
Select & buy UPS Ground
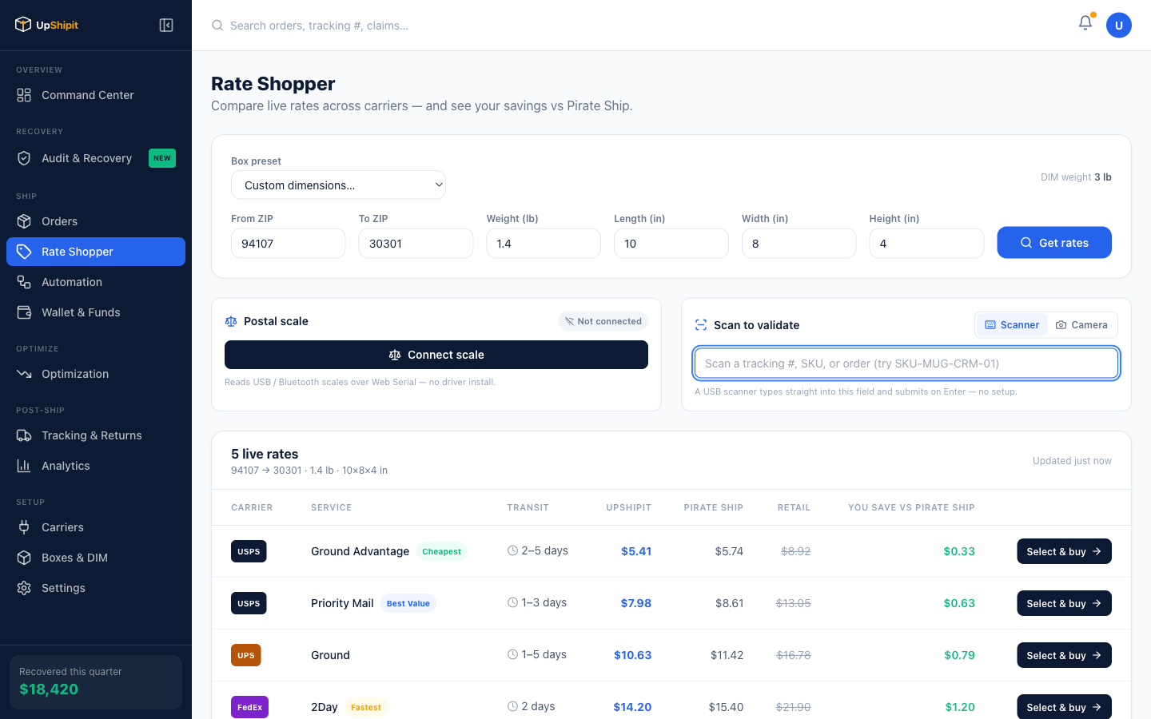1064,655
